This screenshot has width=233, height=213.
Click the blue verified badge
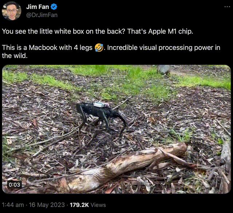(x=53, y=7)
